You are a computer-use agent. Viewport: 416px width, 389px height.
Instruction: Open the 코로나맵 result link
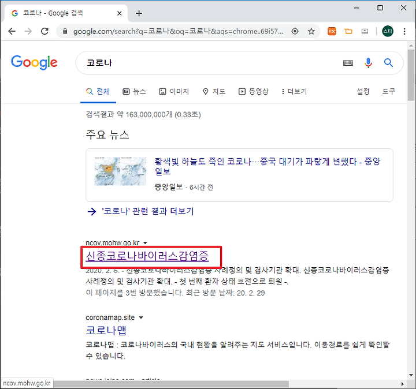coord(106,331)
